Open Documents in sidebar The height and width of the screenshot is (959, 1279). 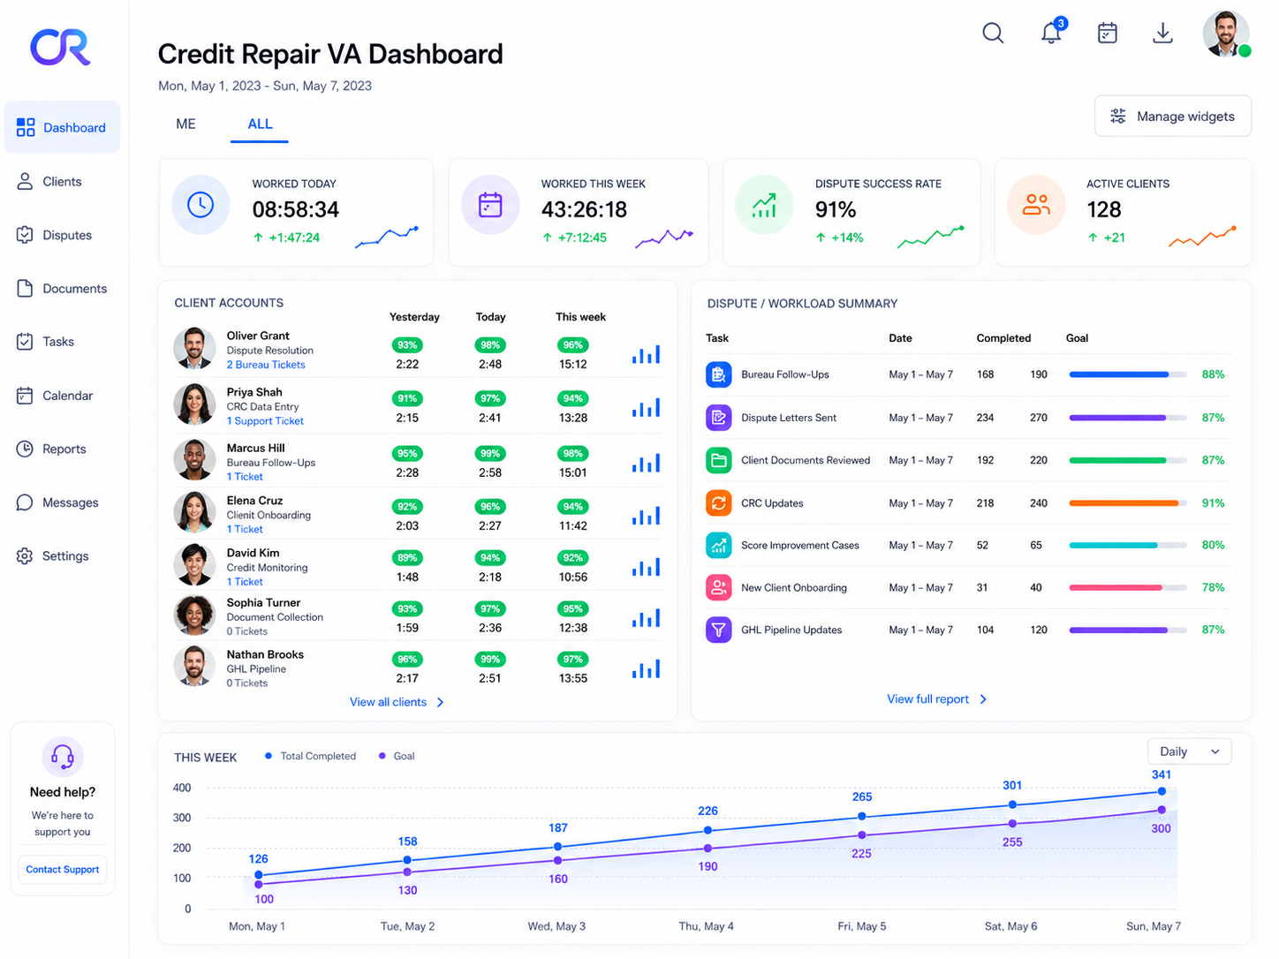point(62,288)
